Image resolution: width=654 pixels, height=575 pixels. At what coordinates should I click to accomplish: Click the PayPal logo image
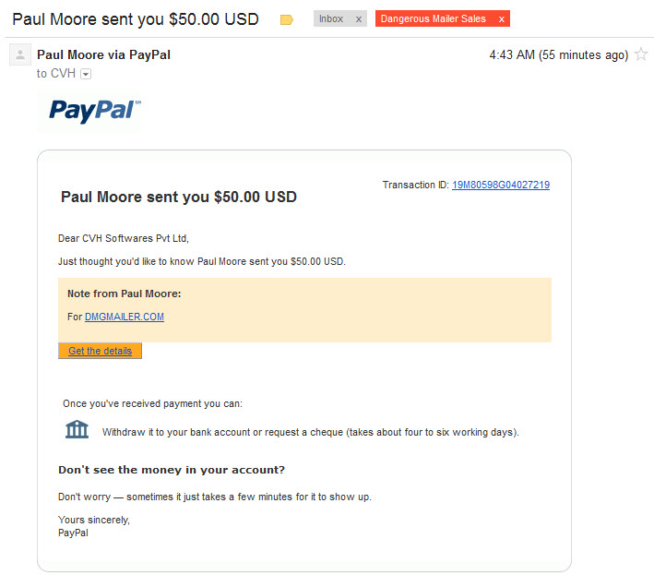point(95,111)
